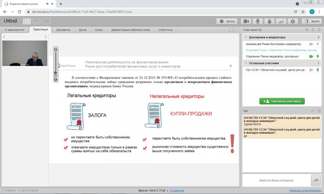Open conference settings gear in top toolbar
The height and width of the screenshot is (194, 324).
pos(292,21)
